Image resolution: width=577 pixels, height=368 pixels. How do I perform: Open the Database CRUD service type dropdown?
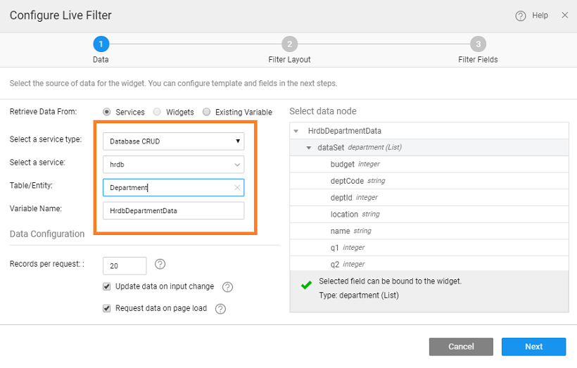coord(173,141)
